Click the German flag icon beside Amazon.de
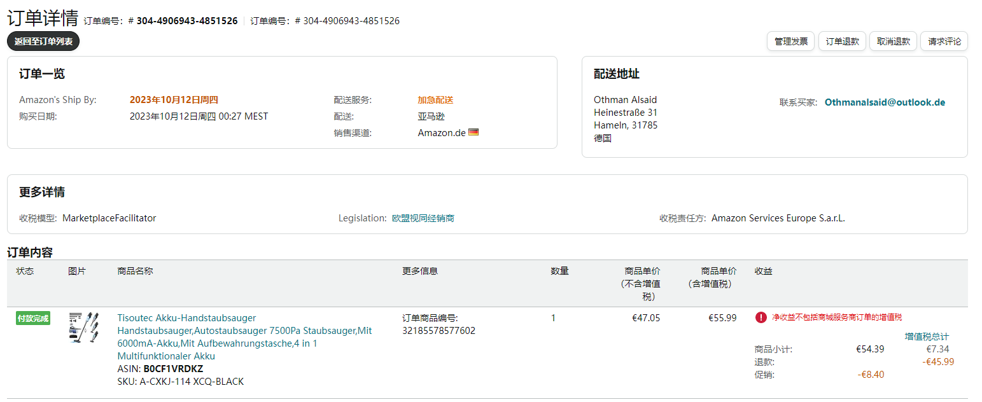 [x=473, y=132]
